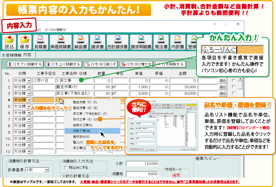
Task: Switch to the お客様情報 tab
Action: tap(11, 55)
